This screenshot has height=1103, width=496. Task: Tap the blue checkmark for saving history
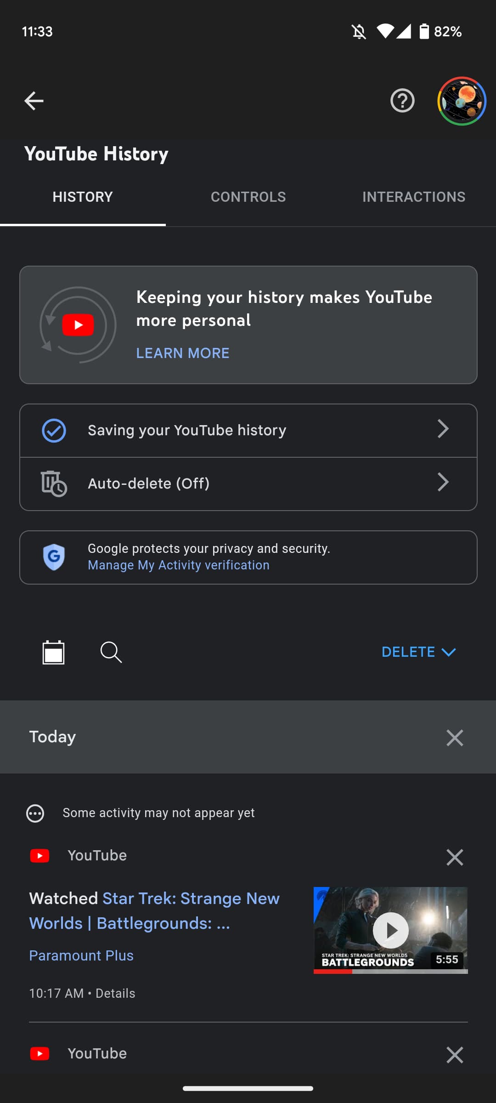point(54,431)
